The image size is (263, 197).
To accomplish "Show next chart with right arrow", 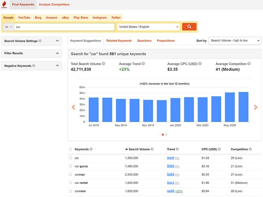I will (256, 107).
